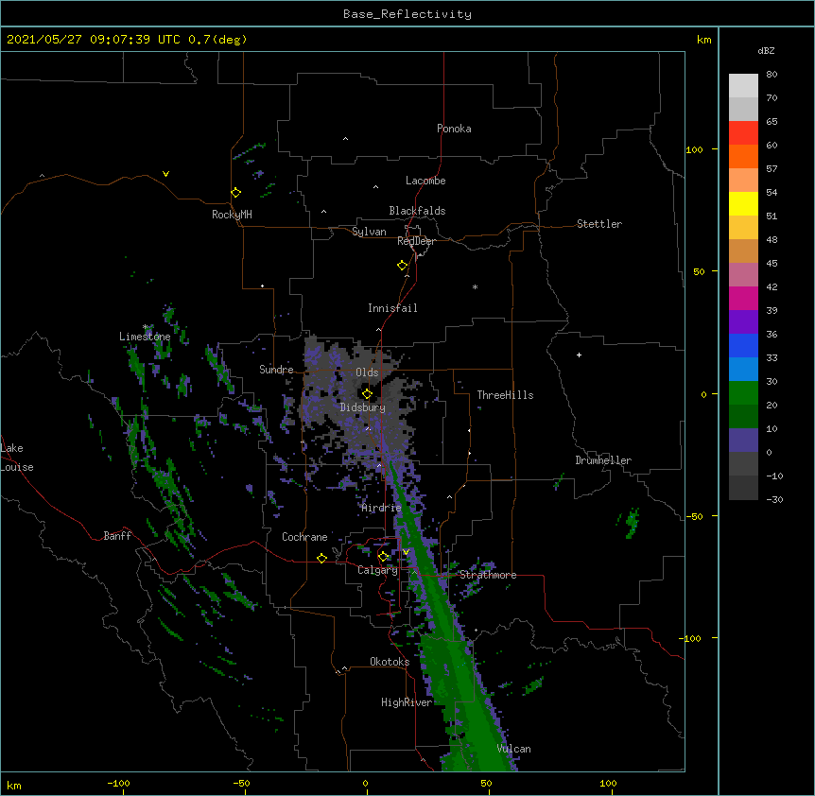Click the -100 km x-axis tick label

(x=118, y=783)
